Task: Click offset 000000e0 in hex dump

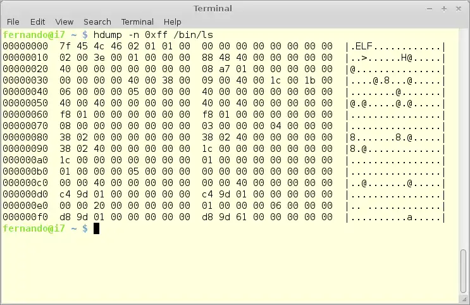Action: [x=25, y=206]
